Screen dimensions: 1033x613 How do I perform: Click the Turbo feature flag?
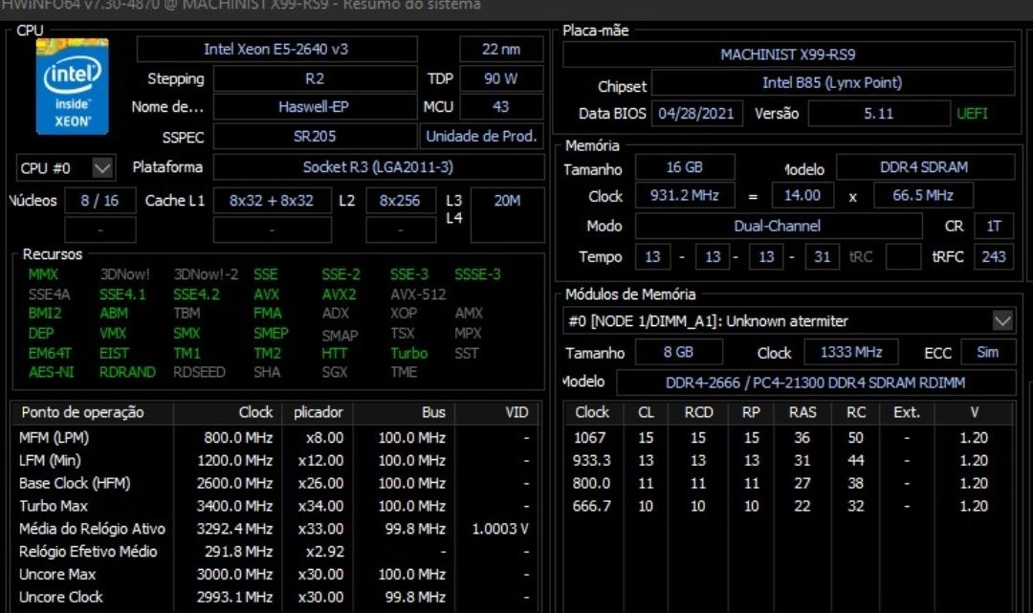[x=409, y=354]
